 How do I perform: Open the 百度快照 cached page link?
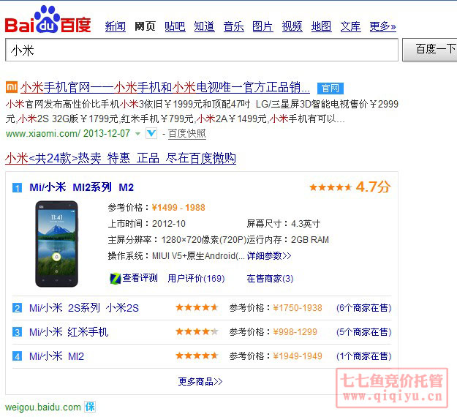tap(187, 134)
